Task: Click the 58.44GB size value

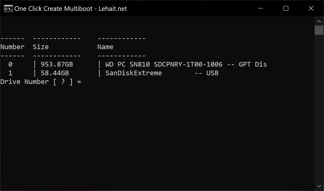Action: pyautogui.click(x=55, y=73)
